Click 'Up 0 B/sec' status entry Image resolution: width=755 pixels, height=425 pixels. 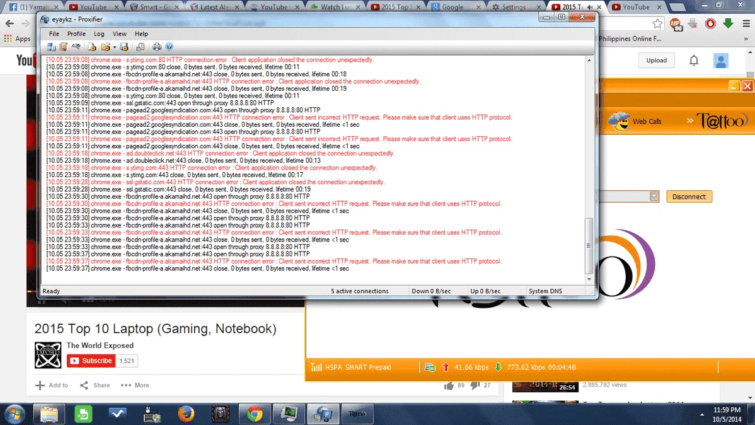click(x=485, y=291)
